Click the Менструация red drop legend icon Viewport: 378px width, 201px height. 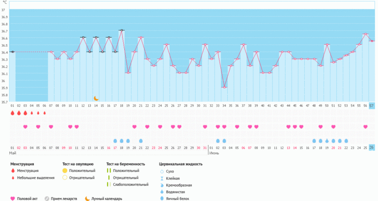(13, 171)
